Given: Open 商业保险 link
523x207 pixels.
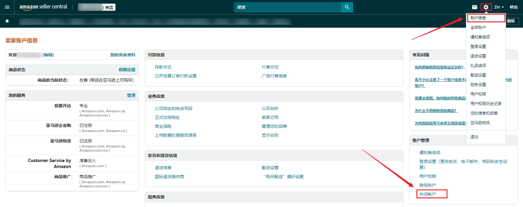Looking at the screenshot, I should pos(163,126).
